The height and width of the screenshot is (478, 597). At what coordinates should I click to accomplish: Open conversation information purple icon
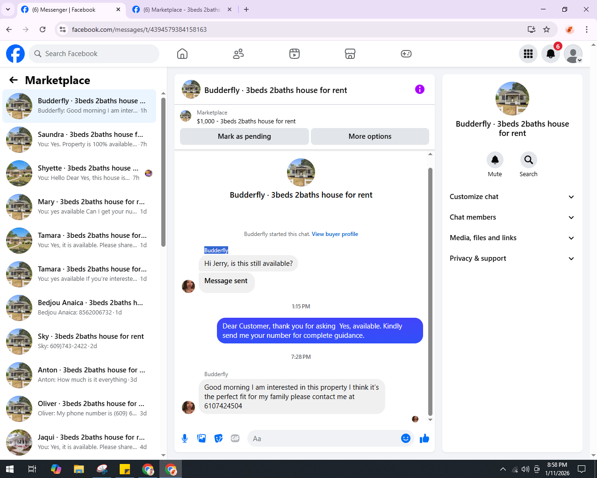point(420,89)
